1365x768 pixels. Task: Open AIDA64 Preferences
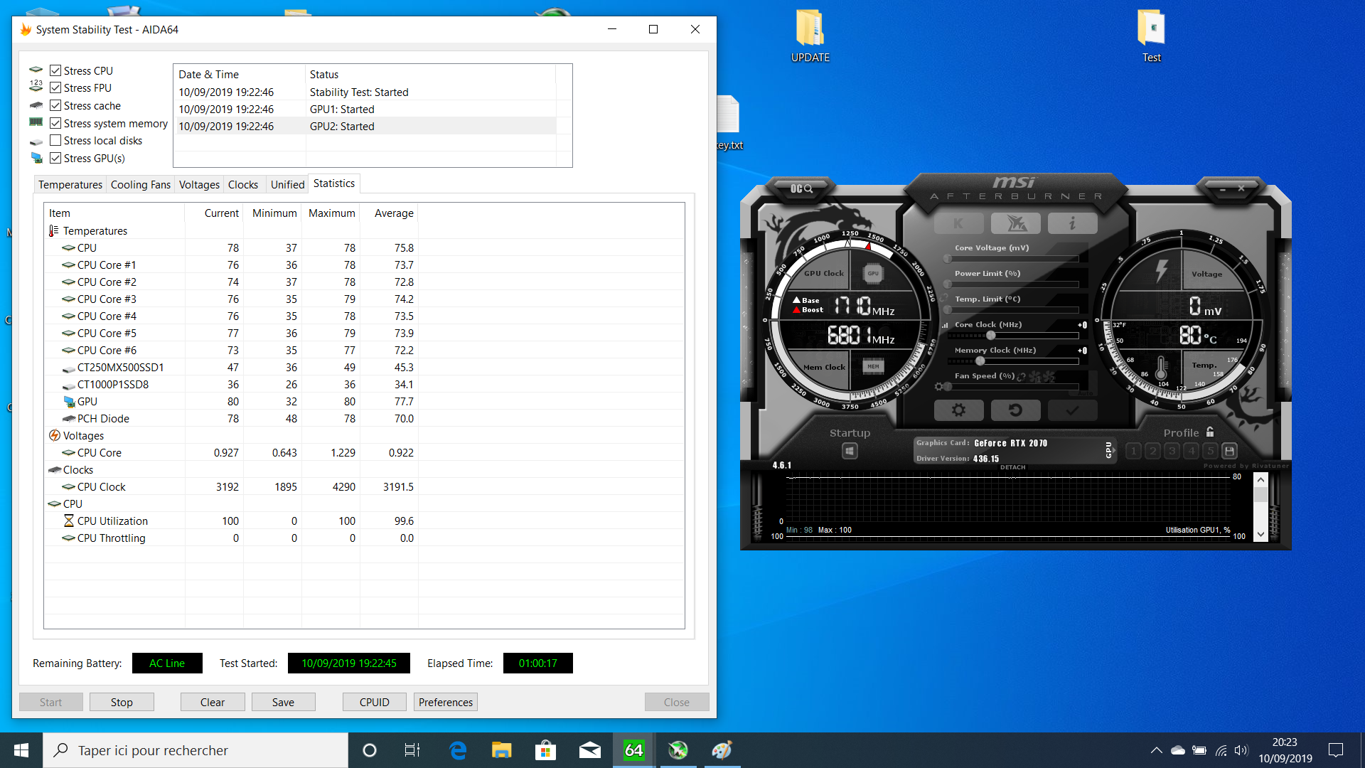pyautogui.click(x=446, y=702)
